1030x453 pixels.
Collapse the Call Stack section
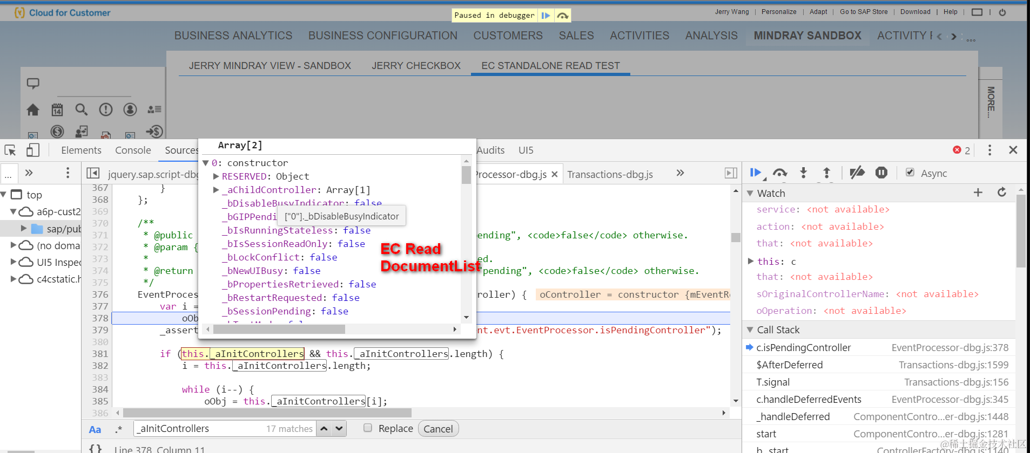click(x=750, y=330)
